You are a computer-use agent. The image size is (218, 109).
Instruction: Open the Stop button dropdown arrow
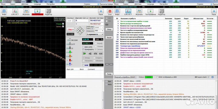tap(73, 29)
